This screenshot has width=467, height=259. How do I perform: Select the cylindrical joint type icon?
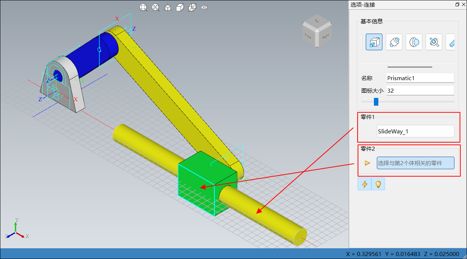(394, 42)
